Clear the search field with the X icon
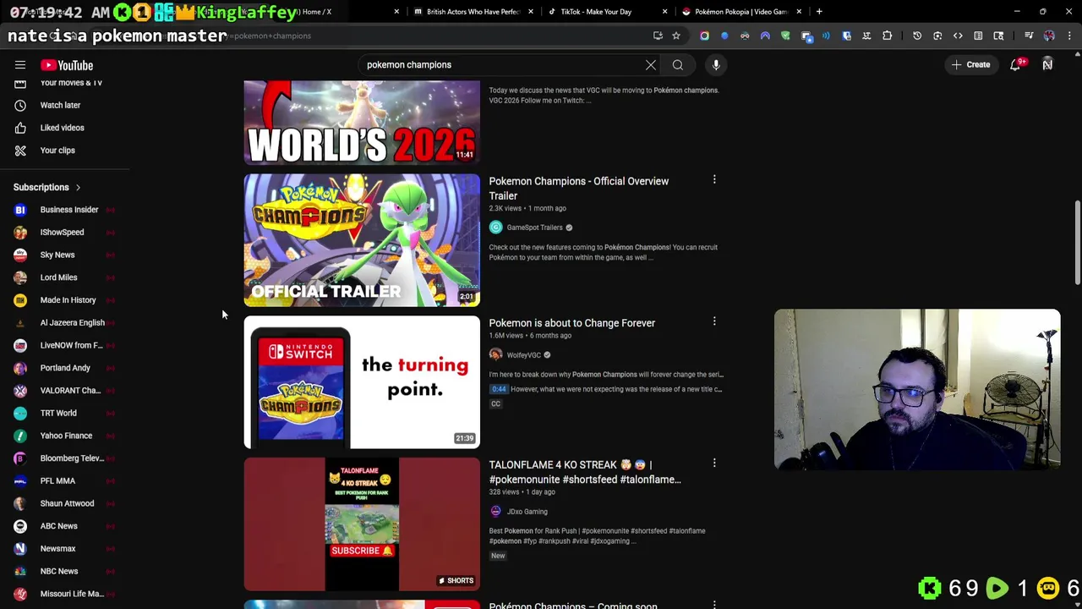Image resolution: width=1082 pixels, height=609 pixels. pyautogui.click(x=651, y=64)
